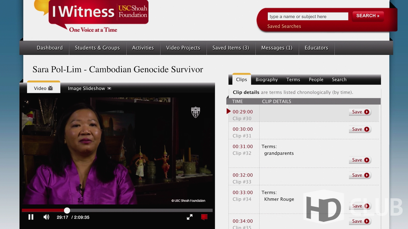Screen dimensions: 408x229
Task: Click the IWitness logo
Action: point(91,16)
